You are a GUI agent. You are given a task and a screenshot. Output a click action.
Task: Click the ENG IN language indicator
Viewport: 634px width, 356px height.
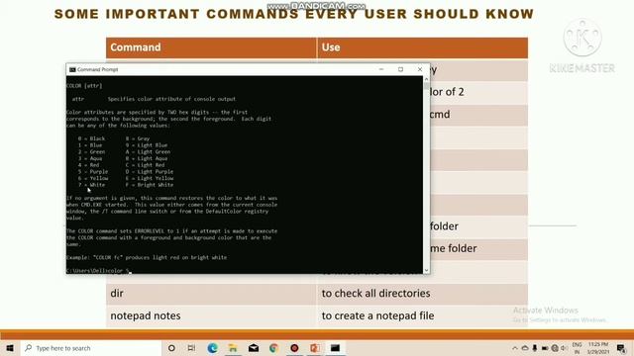577,348
